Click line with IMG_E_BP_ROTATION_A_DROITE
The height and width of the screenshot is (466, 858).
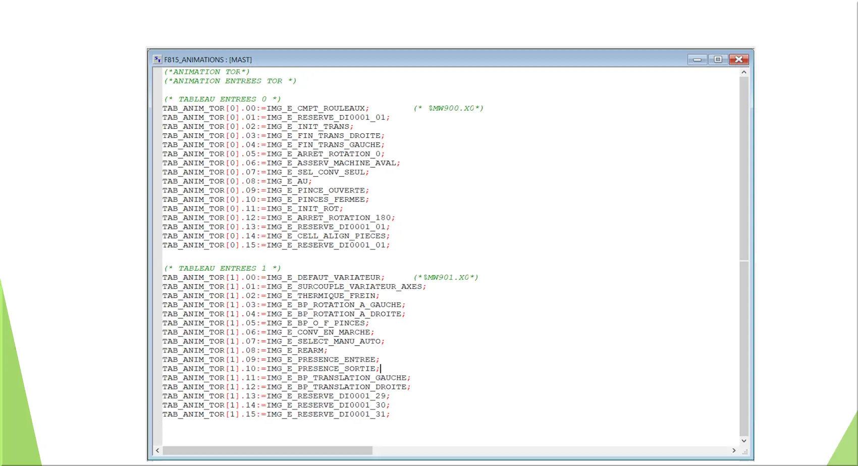tap(284, 314)
